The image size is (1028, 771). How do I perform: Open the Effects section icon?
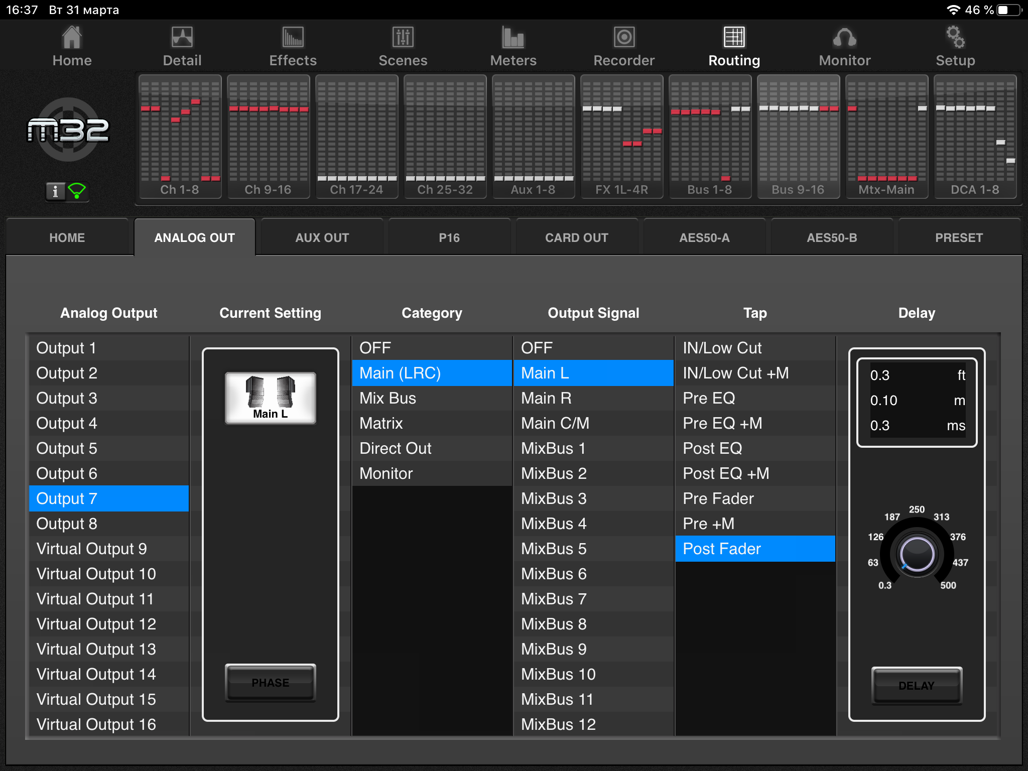coord(293,38)
